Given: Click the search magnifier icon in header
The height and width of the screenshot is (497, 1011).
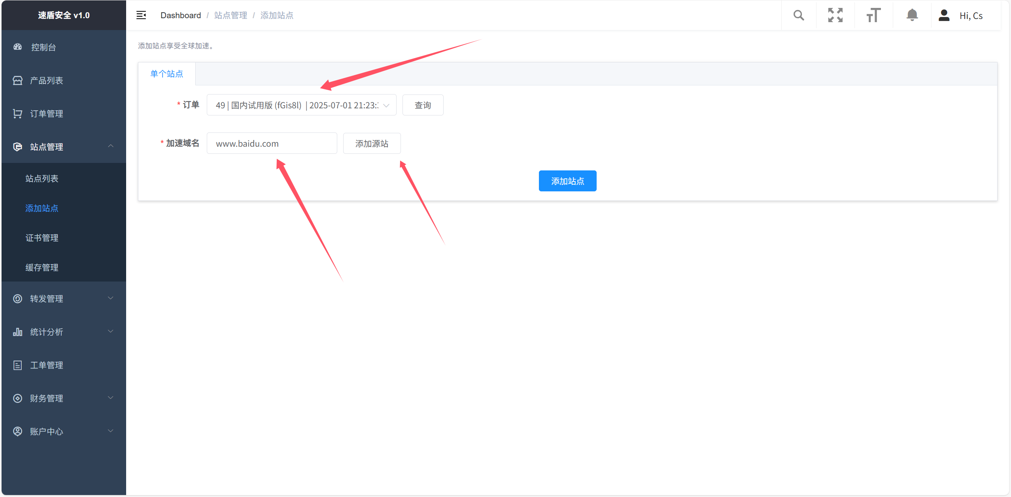Looking at the screenshot, I should tap(798, 15).
